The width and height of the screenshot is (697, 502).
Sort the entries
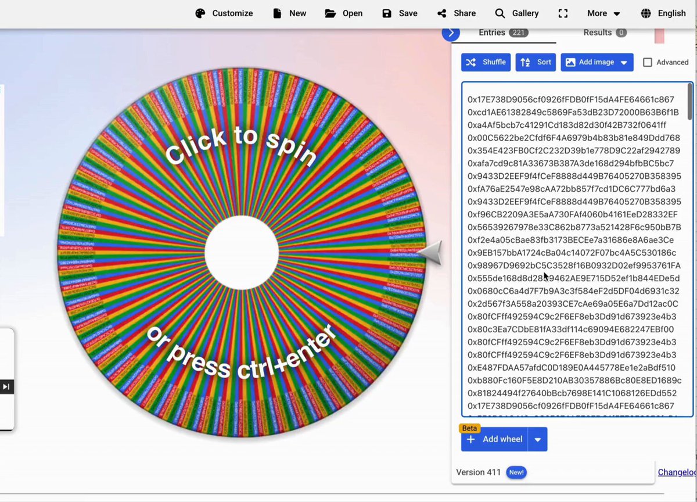point(536,62)
